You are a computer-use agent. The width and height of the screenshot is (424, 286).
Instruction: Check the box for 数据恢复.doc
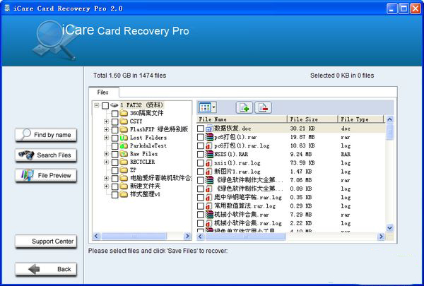(x=201, y=129)
